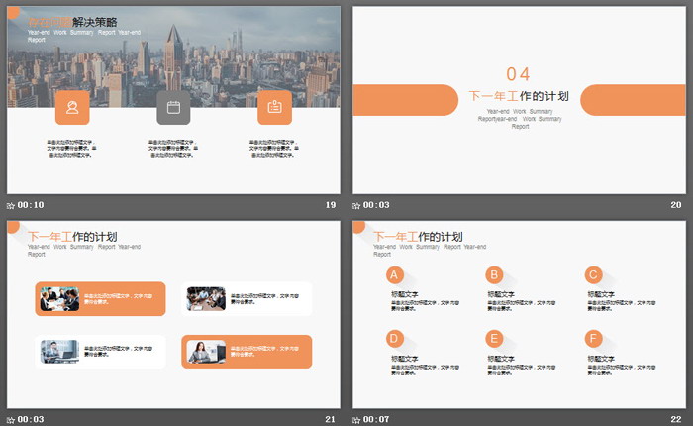The width and height of the screenshot is (693, 426).
Task: Click the transition star icon below slide 22
Action: click(357, 420)
